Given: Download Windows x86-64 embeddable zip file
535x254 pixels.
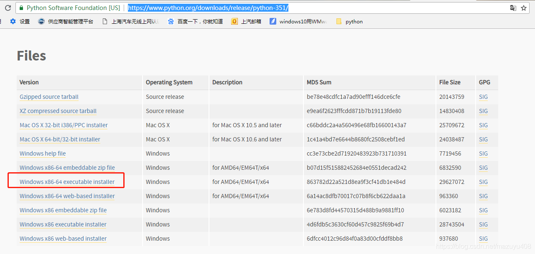Looking at the screenshot, I should 67,168.
